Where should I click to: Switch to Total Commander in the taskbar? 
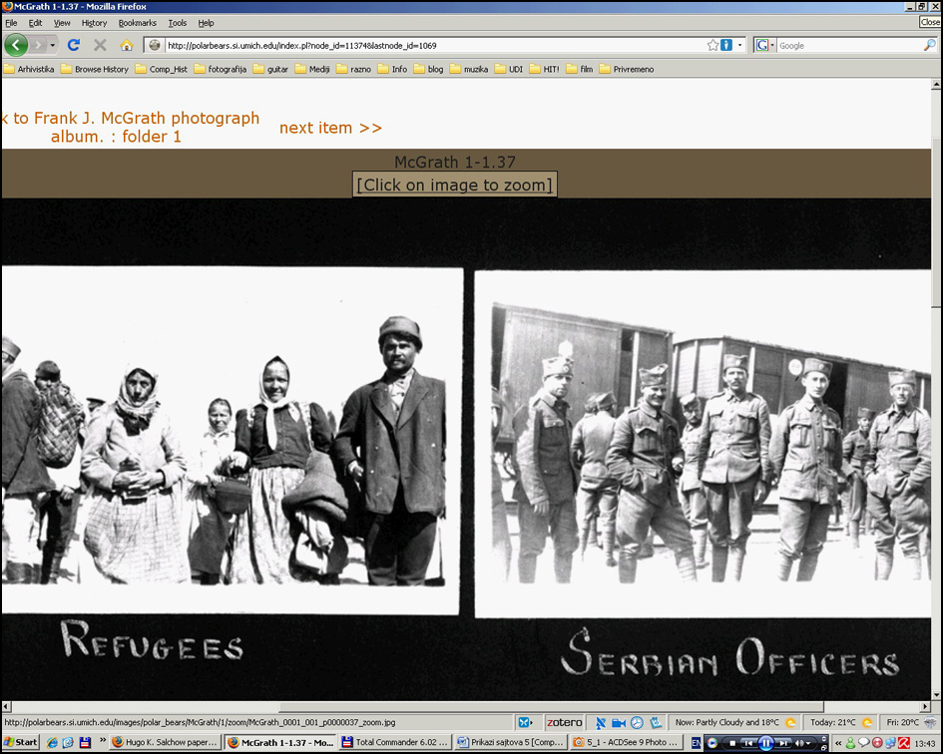pos(395,742)
